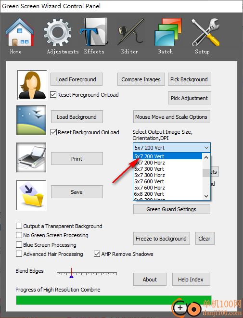
Task: Disable AHP Remove Shadows checkbox
Action: click(97, 254)
